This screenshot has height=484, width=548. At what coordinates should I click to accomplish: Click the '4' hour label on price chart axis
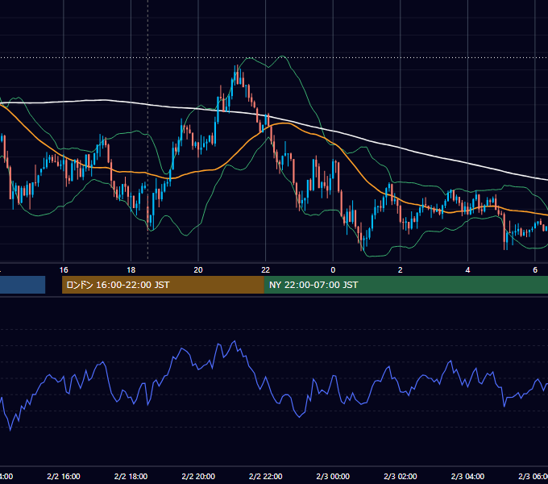467,270
